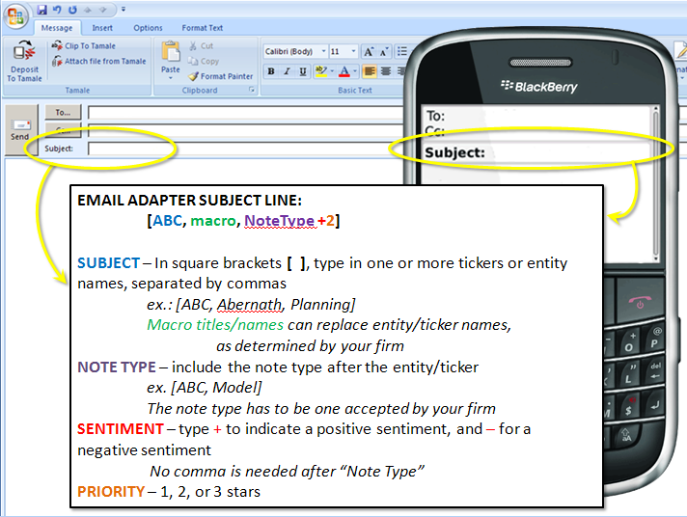The image size is (687, 517).
Task: Switch to the Message ribbon tab
Action: 57,28
